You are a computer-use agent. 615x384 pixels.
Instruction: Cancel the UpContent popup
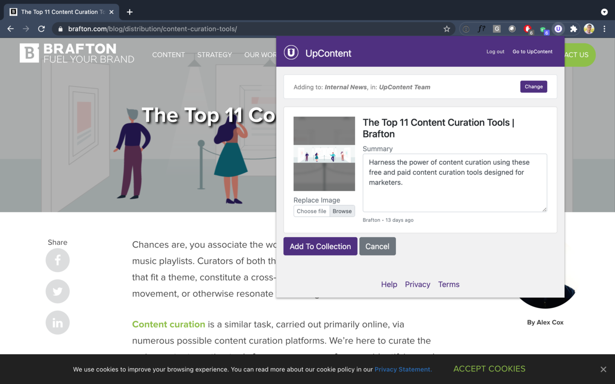[x=377, y=246]
